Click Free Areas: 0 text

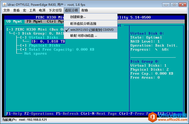[145, 77]
